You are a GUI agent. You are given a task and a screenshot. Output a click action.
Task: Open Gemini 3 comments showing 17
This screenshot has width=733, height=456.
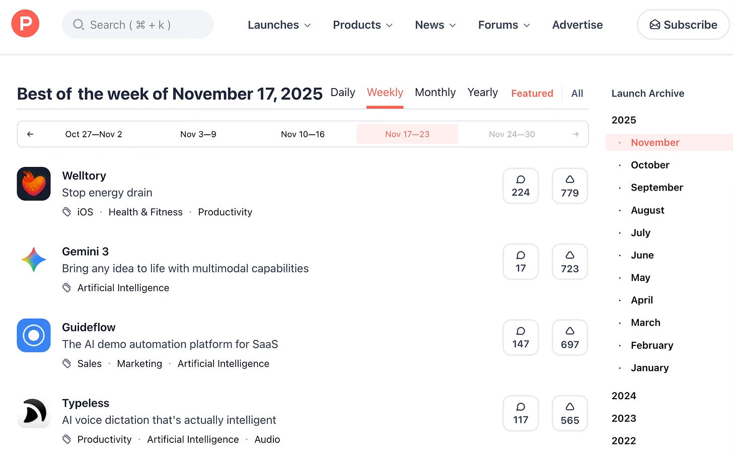coord(521,262)
